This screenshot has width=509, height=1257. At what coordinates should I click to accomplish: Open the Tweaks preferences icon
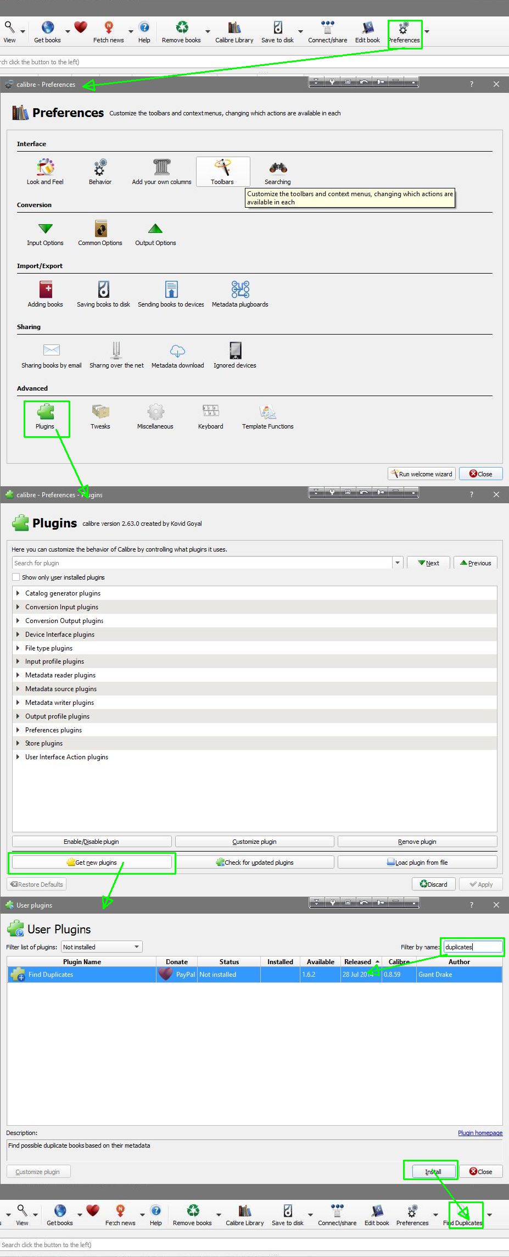[100, 417]
